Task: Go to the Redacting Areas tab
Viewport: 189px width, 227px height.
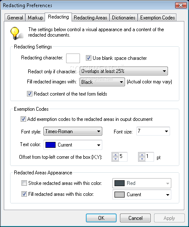Action: [x=91, y=18]
